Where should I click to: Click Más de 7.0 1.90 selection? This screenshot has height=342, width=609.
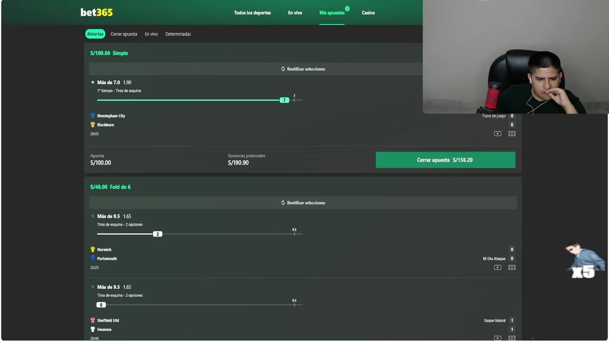(x=114, y=83)
